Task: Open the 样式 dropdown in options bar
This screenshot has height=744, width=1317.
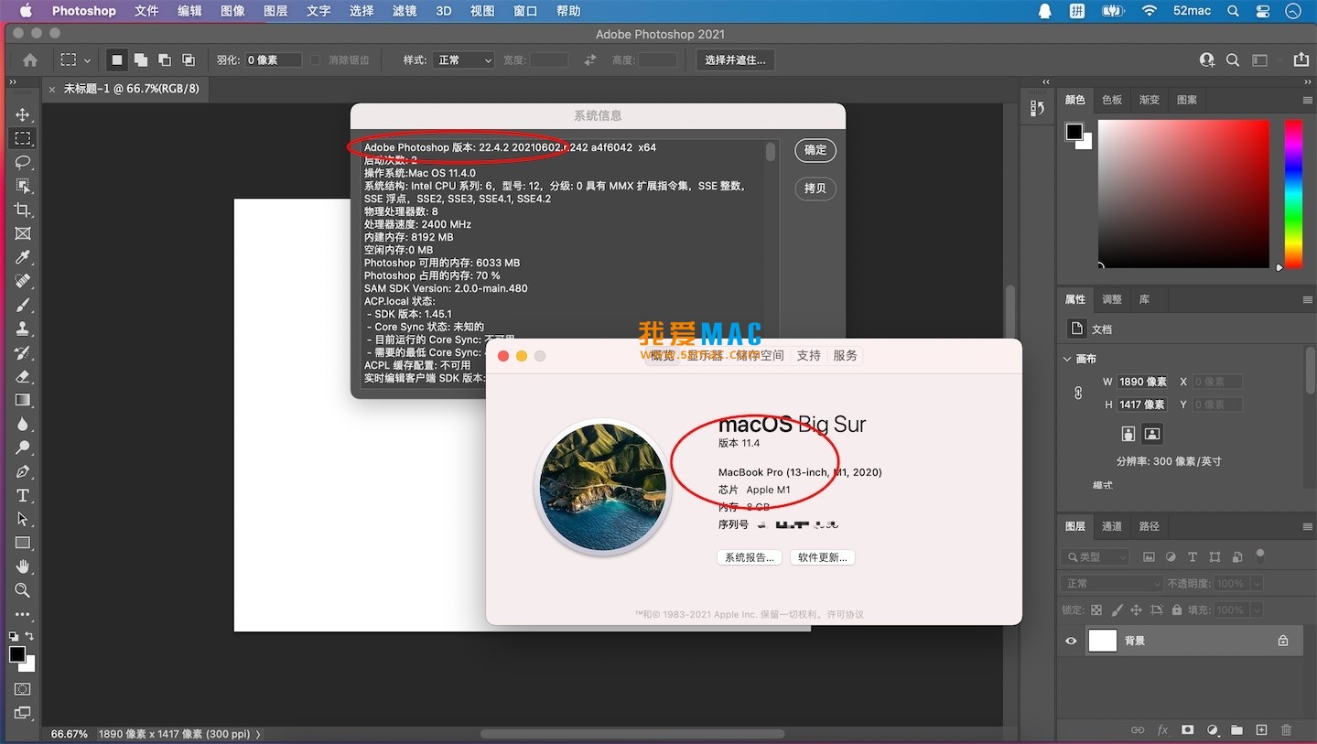Action: click(463, 60)
